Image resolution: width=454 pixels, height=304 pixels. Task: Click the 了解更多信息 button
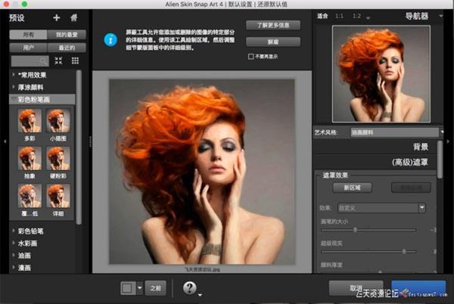(x=273, y=24)
